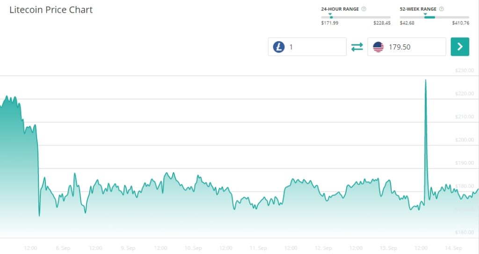Focus the Litecoin amount input field
The width and height of the screenshot is (479, 254).
pyautogui.click(x=316, y=47)
